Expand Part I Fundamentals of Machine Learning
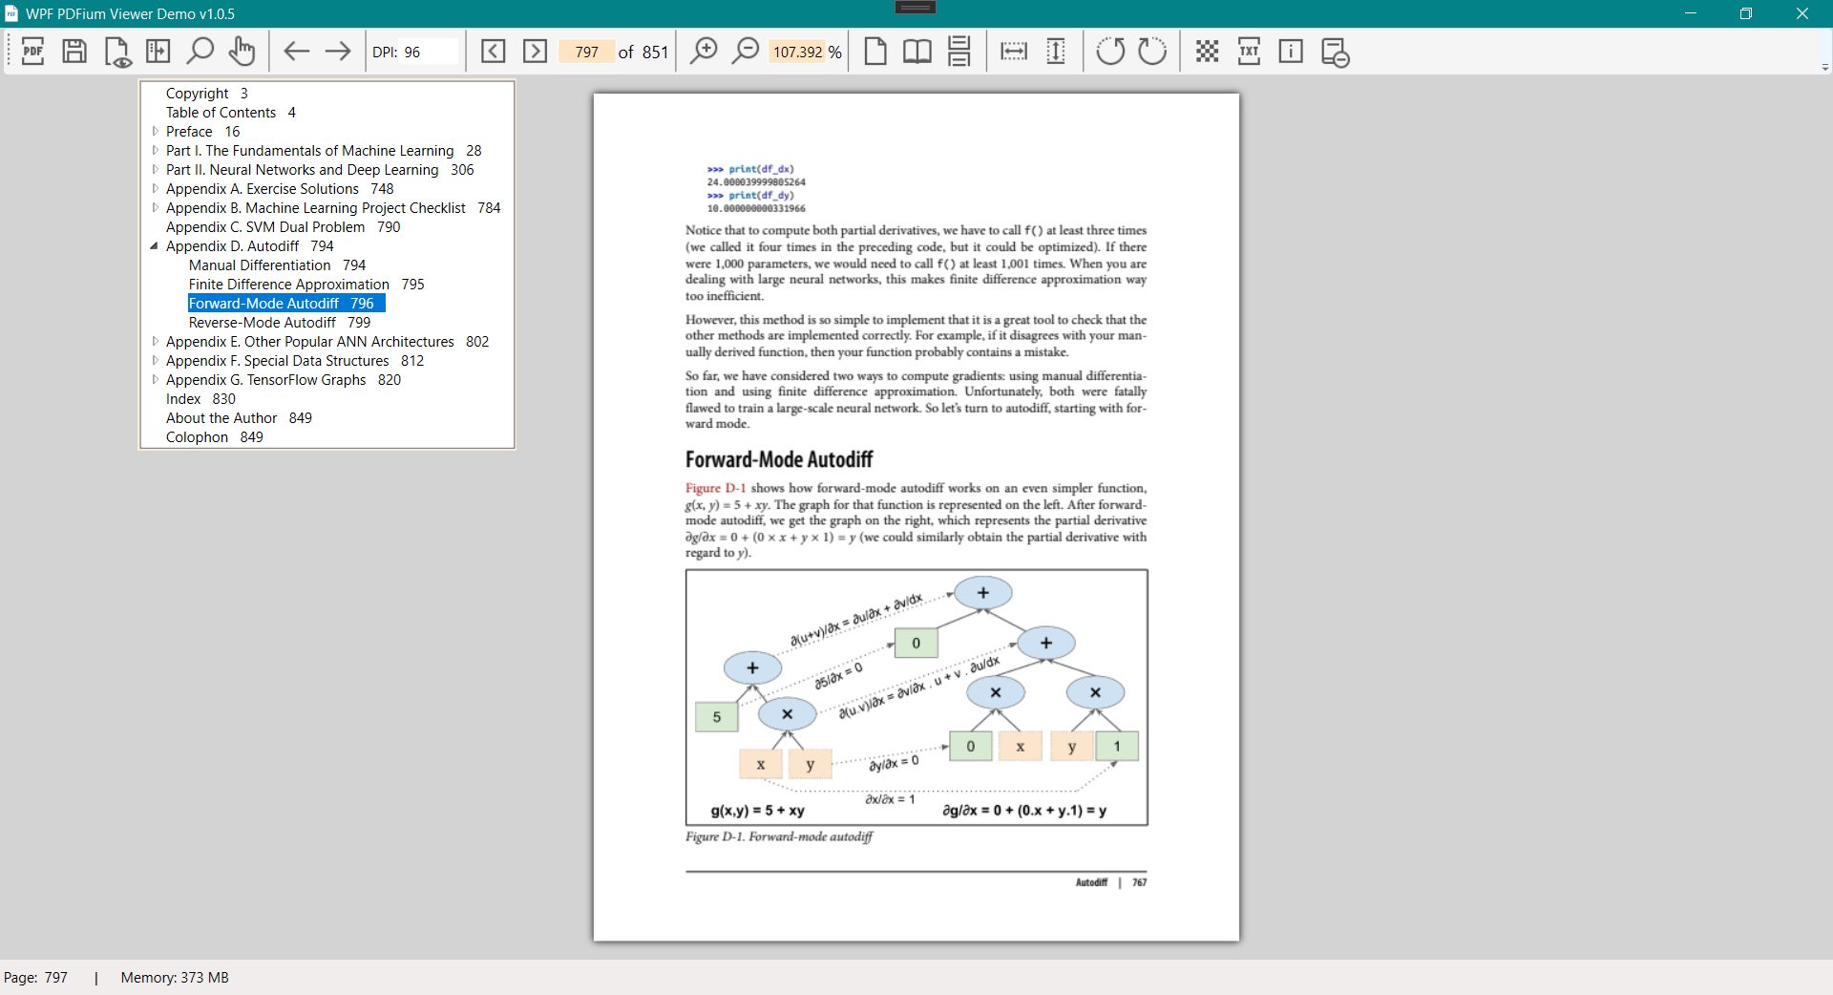Image resolution: width=1833 pixels, height=995 pixels. point(155,151)
